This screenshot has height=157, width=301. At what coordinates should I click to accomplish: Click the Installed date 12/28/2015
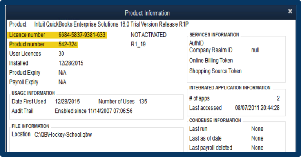(x=71, y=63)
